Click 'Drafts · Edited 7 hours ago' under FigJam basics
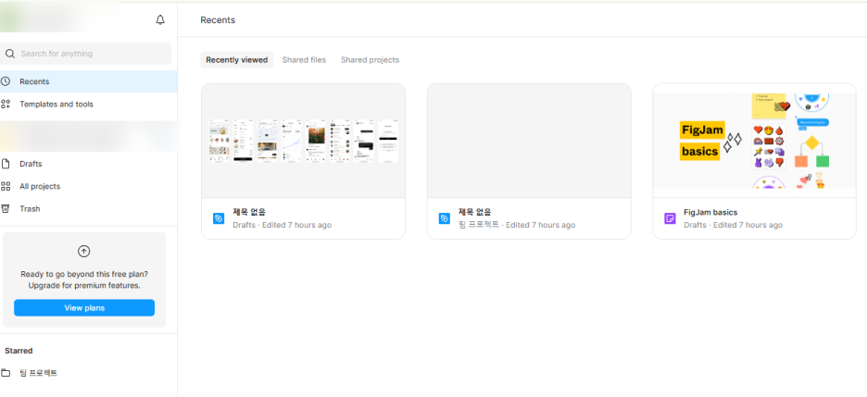The height and width of the screenshot is (397, 867). [734, 225]
